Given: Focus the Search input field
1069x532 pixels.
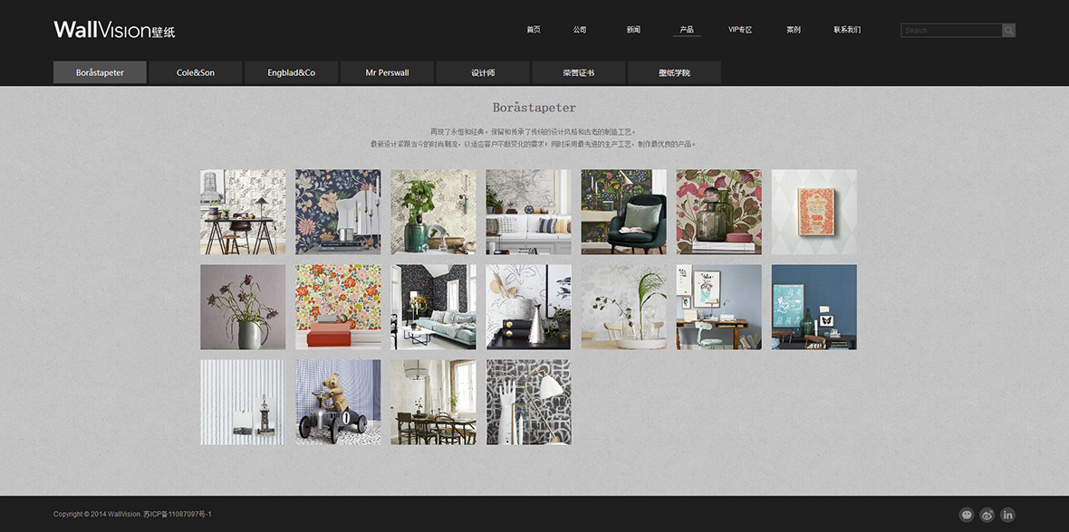Looking at the screenshot, I should coord(951,30).
